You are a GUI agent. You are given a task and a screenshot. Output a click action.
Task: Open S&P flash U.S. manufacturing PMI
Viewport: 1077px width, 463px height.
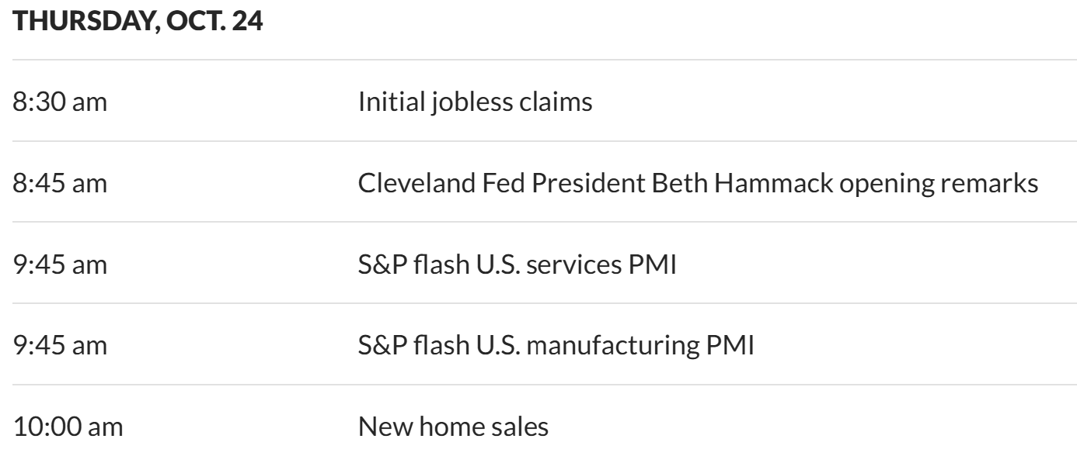click(x=556, y=345)
